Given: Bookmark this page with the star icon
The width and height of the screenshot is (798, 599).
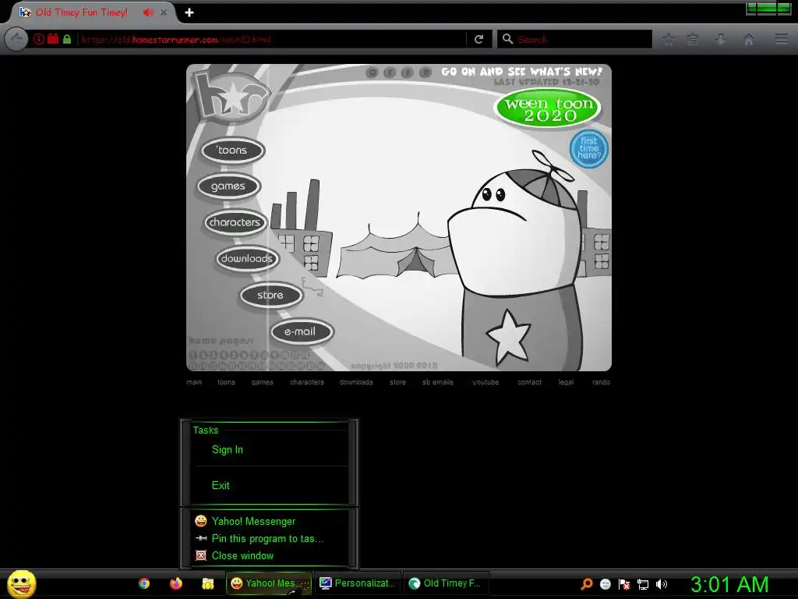Looking at the screenshot, I should [668, 39].
